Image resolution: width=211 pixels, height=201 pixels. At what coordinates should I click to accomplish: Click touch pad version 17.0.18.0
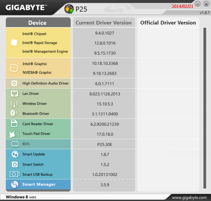point(105,134)
